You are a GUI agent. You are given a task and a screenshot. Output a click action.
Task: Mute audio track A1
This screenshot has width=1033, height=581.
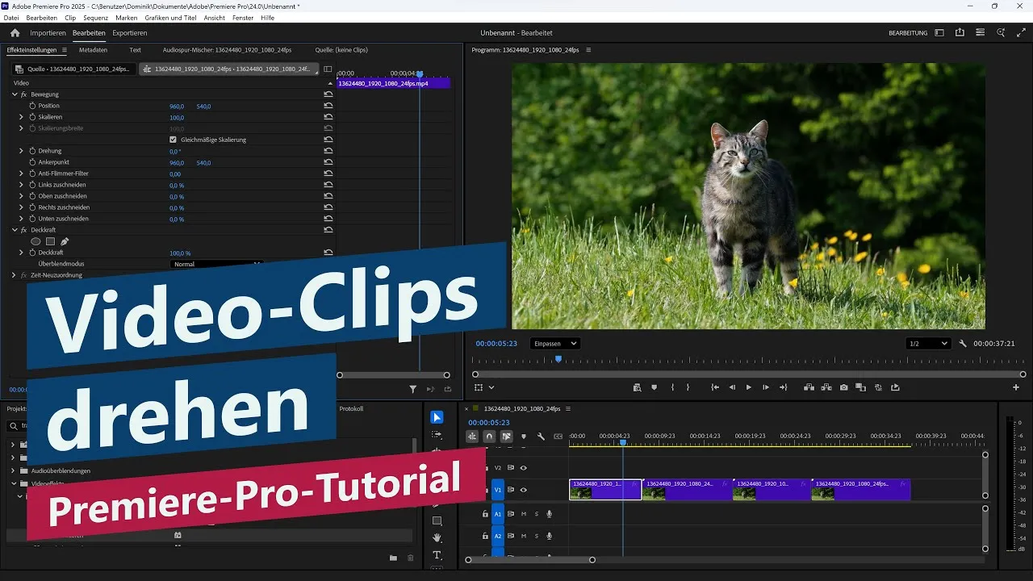tap(524, 514)
